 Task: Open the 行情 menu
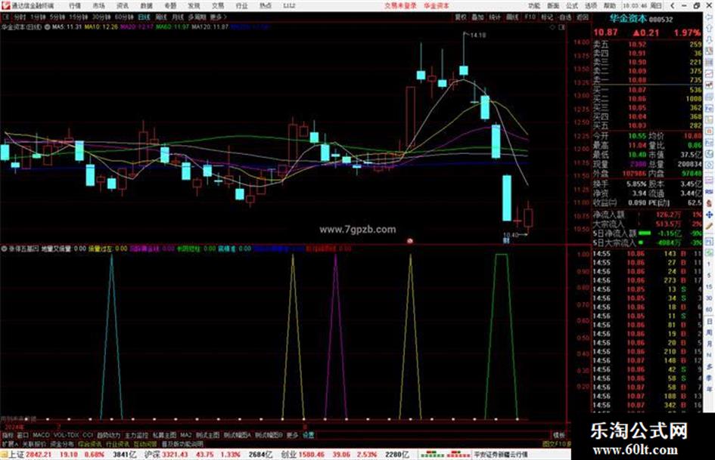pyautogui.click(x=75, y=6)
